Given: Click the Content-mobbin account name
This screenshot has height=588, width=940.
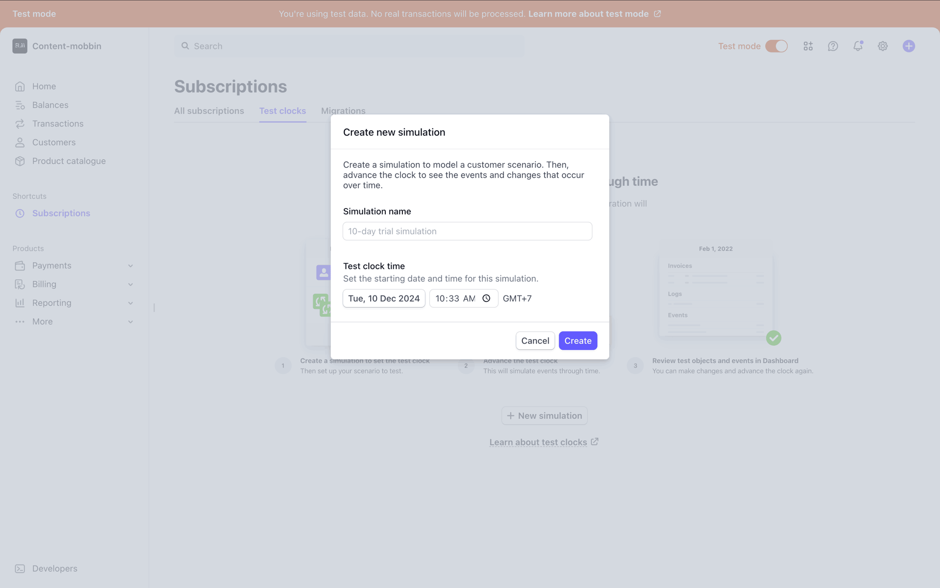Looking at the screenshot, I should 67,46.
